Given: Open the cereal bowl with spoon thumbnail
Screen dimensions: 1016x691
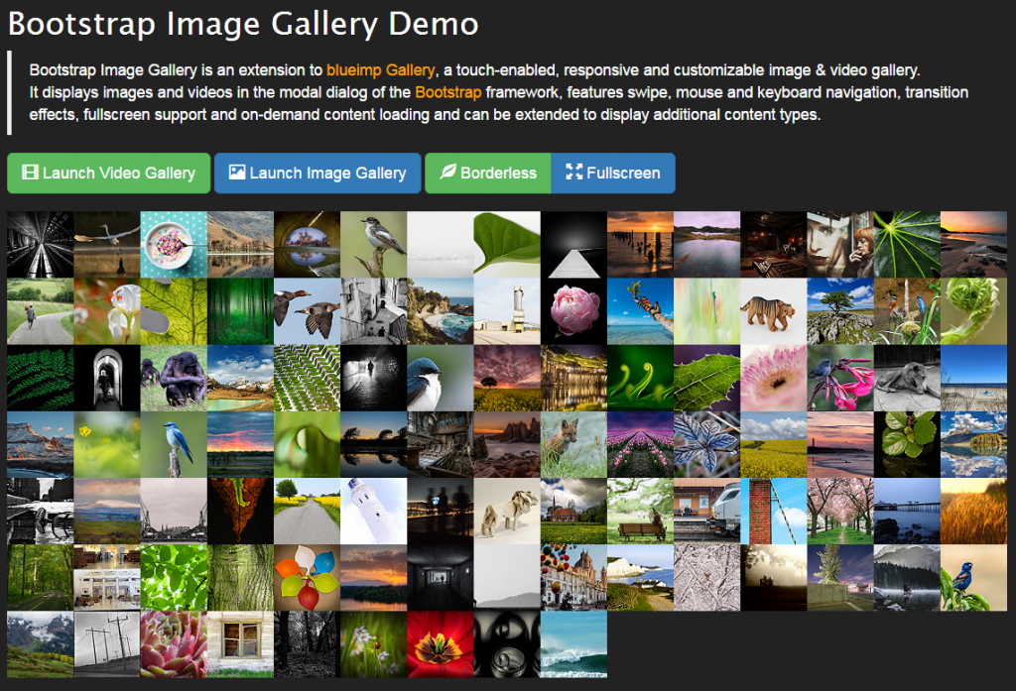Looking at the screenshot, I should [x=174, y=244].
